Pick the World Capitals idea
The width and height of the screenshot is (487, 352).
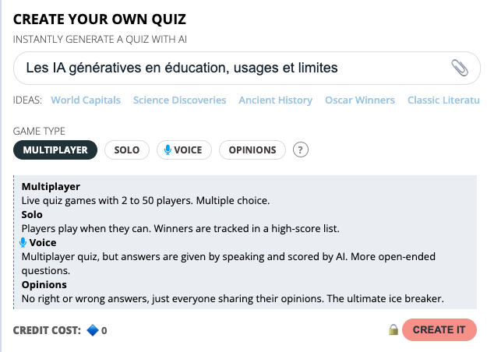[86, 100]
